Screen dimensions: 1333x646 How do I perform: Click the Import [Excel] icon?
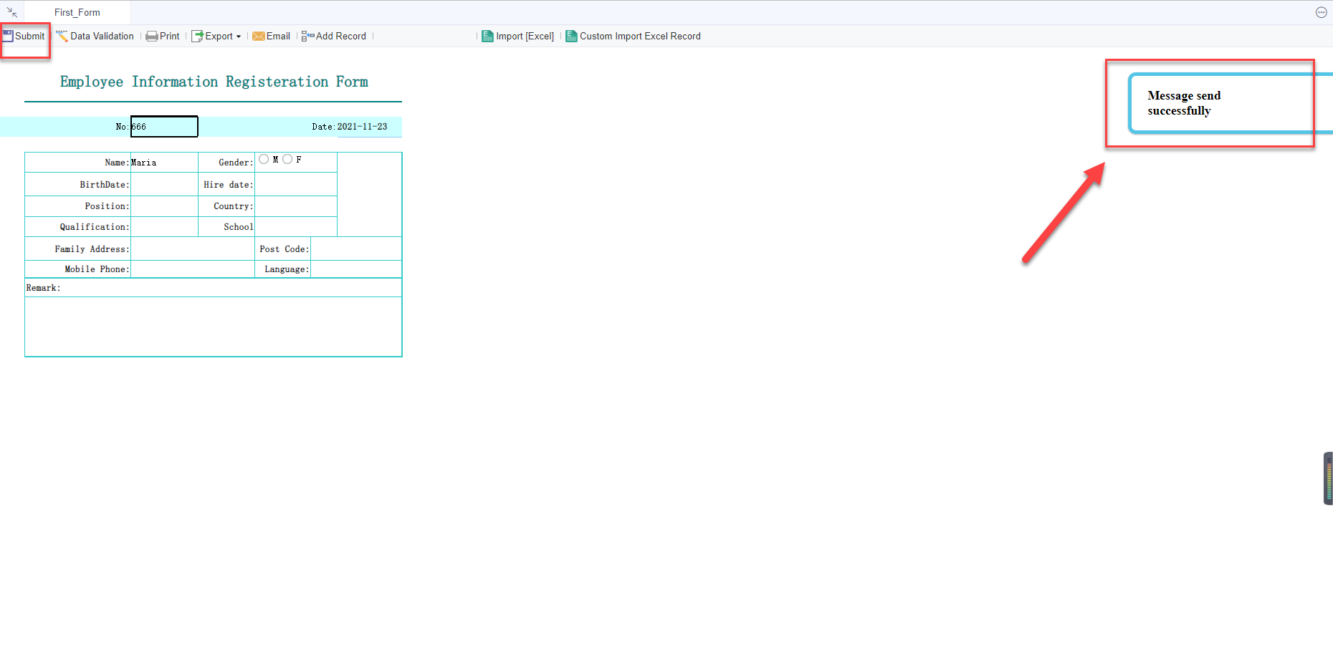[x=487, y=36]
